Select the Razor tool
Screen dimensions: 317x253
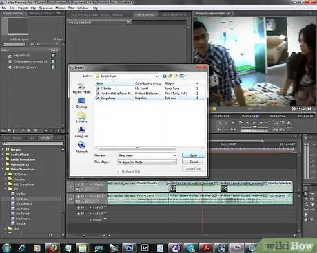[x=312, y=204]
